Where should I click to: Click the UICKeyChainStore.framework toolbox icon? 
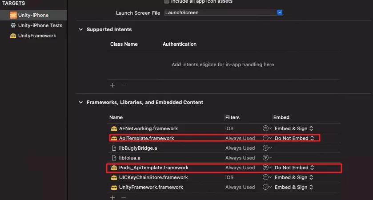114,178
